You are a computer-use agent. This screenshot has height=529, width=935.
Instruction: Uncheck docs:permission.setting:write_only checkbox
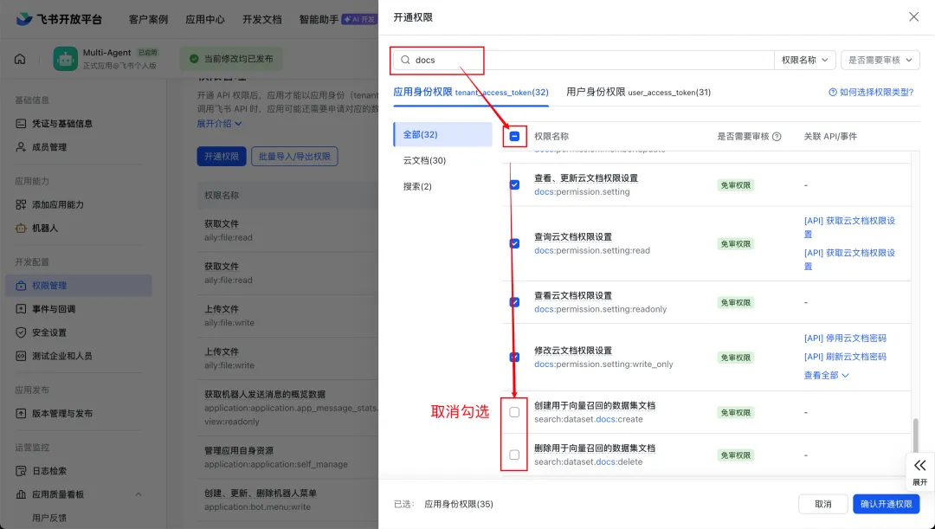[514, 358]
